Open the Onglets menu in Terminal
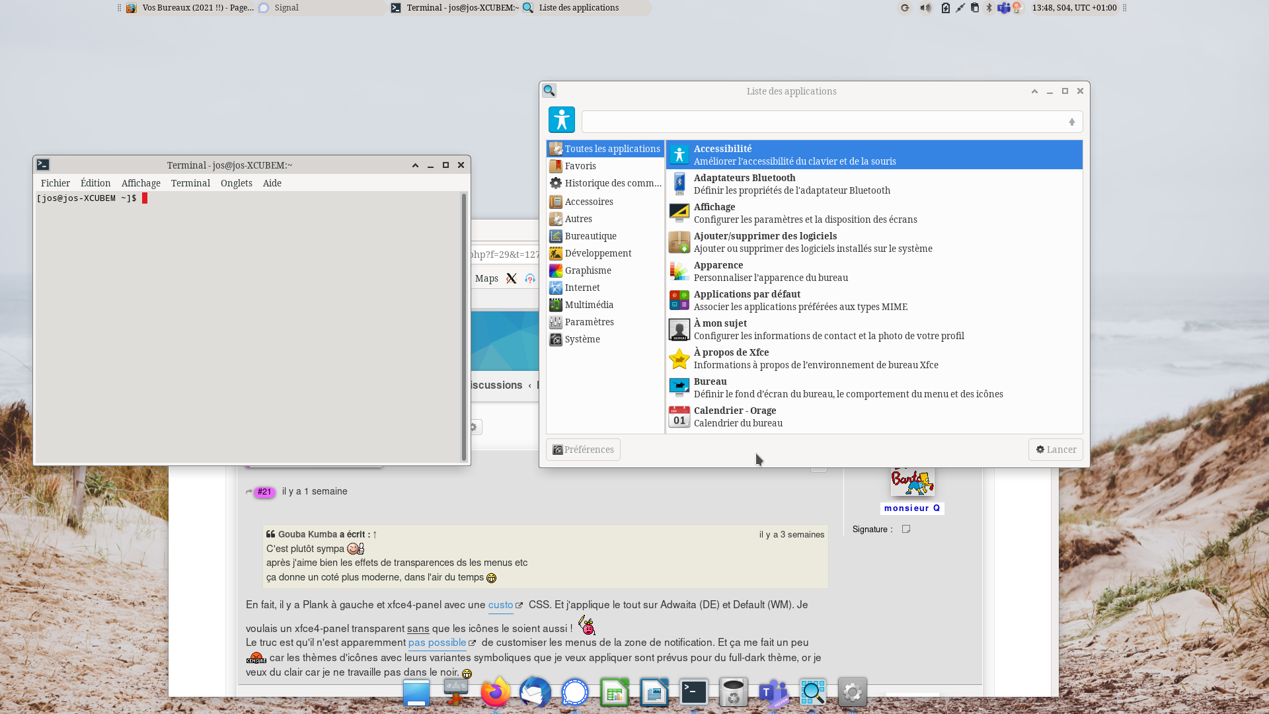This screenshot has height=714, width=1269. [x=236, y=183]
